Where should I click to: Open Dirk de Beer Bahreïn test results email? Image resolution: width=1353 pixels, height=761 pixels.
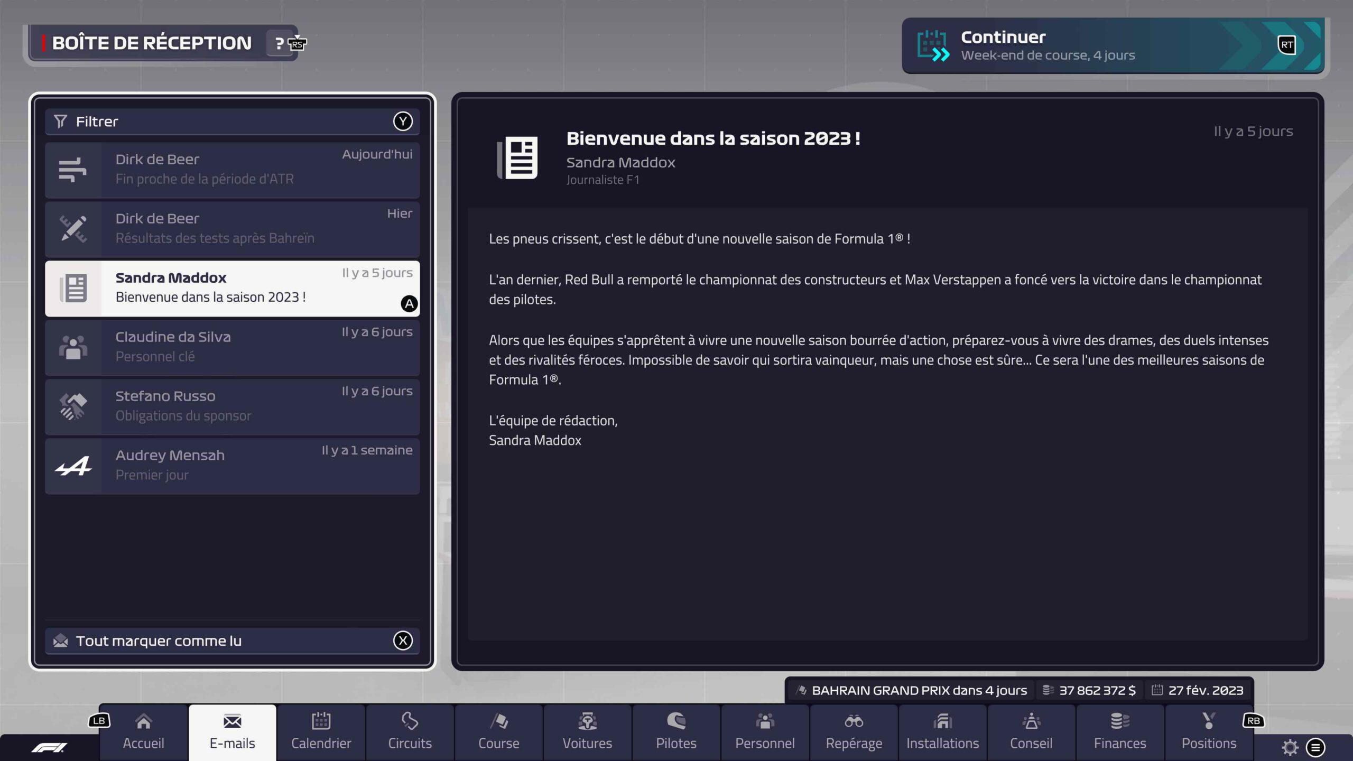233,229
